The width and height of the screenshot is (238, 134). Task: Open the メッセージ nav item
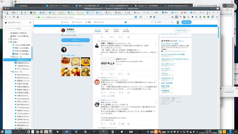[x=99, y=22]
